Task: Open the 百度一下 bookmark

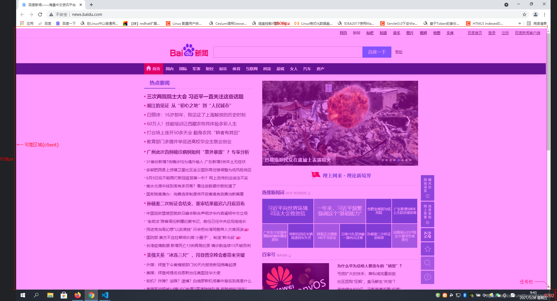Action: 66,23
